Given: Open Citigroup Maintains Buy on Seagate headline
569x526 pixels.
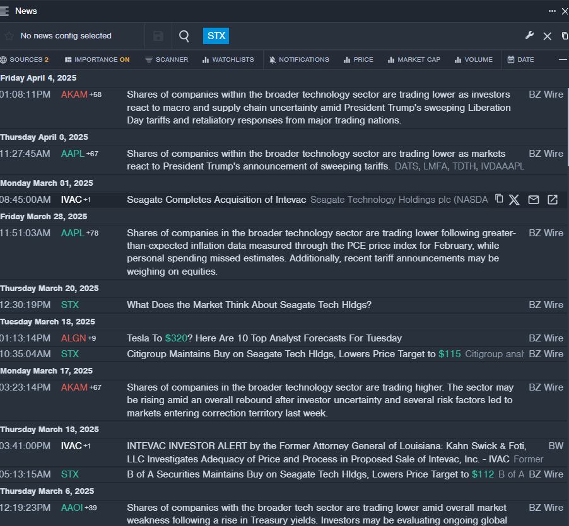Looking at the screenshot, I should tap(294, 354).
